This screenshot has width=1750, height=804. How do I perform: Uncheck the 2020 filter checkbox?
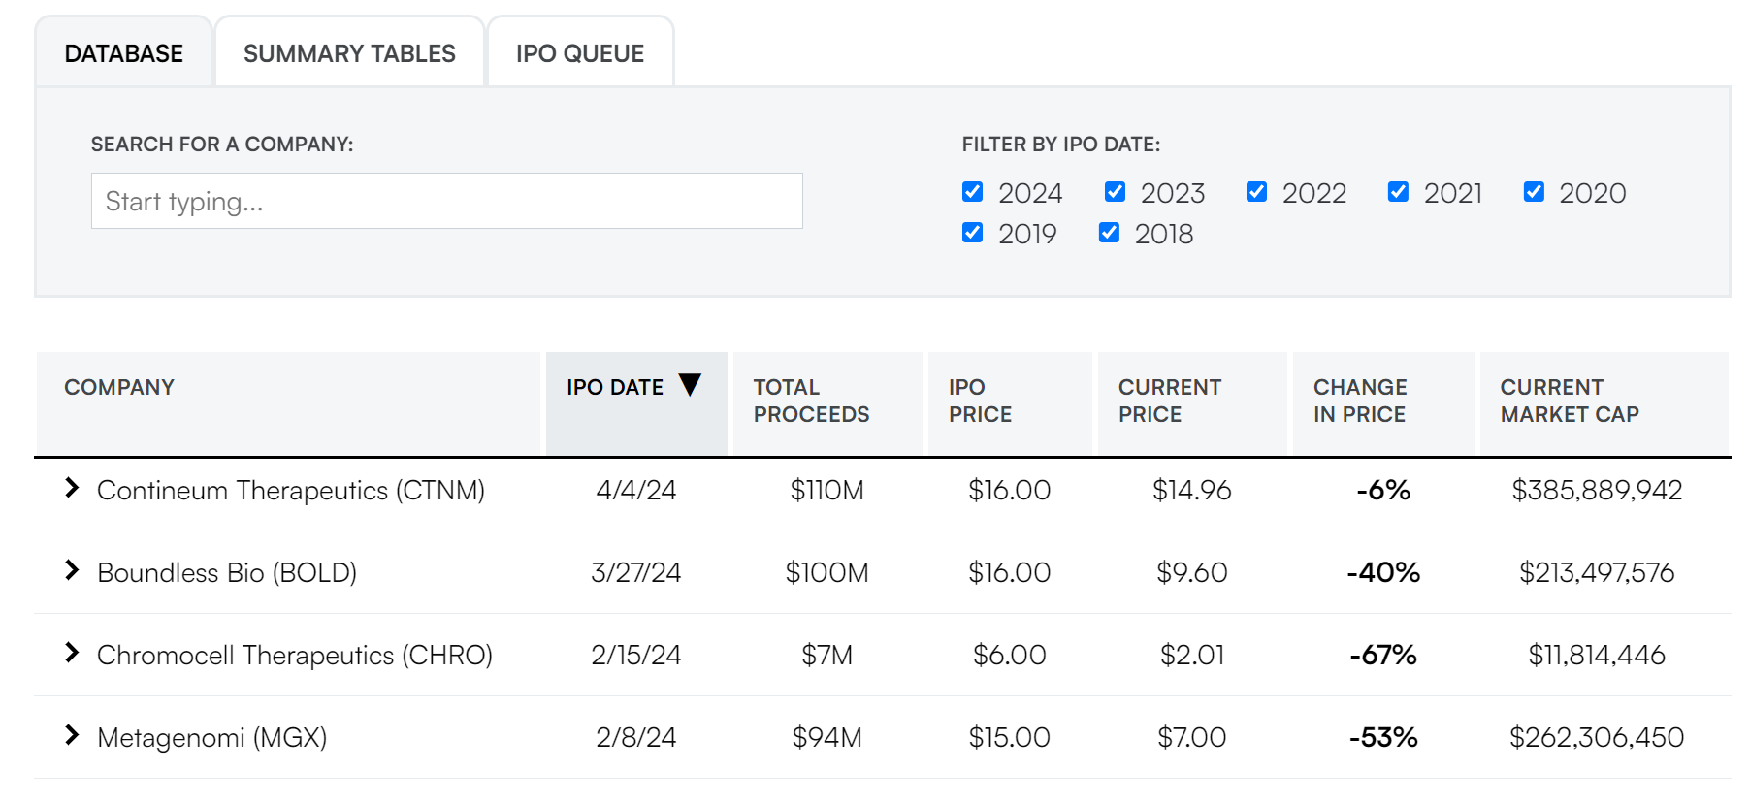(x=1535, y=192)
